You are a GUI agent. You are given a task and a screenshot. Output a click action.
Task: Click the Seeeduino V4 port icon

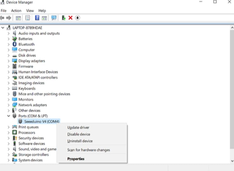[20, 121]
